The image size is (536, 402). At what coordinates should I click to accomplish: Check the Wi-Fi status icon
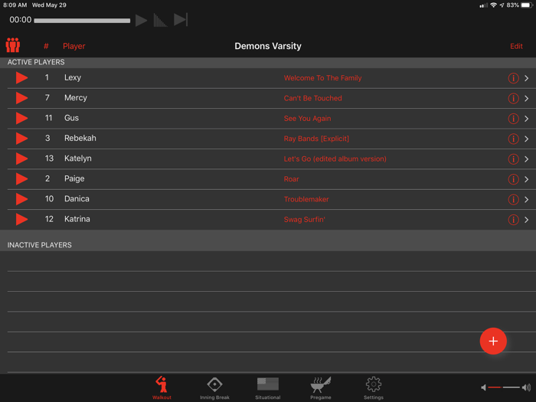click(x=493, y=5)
